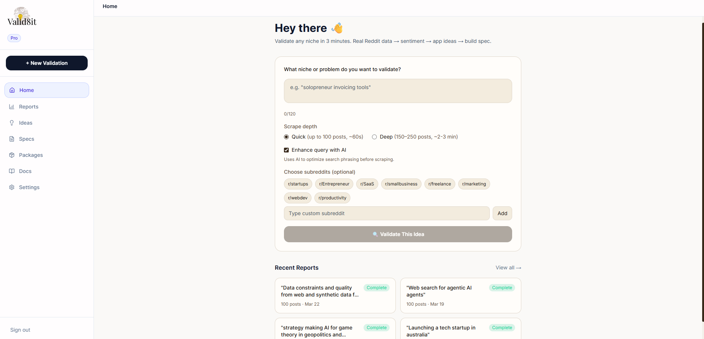
Task: Select the Ideas lightbulb icon
Action: pyautogui.click(x=12, y=123)
